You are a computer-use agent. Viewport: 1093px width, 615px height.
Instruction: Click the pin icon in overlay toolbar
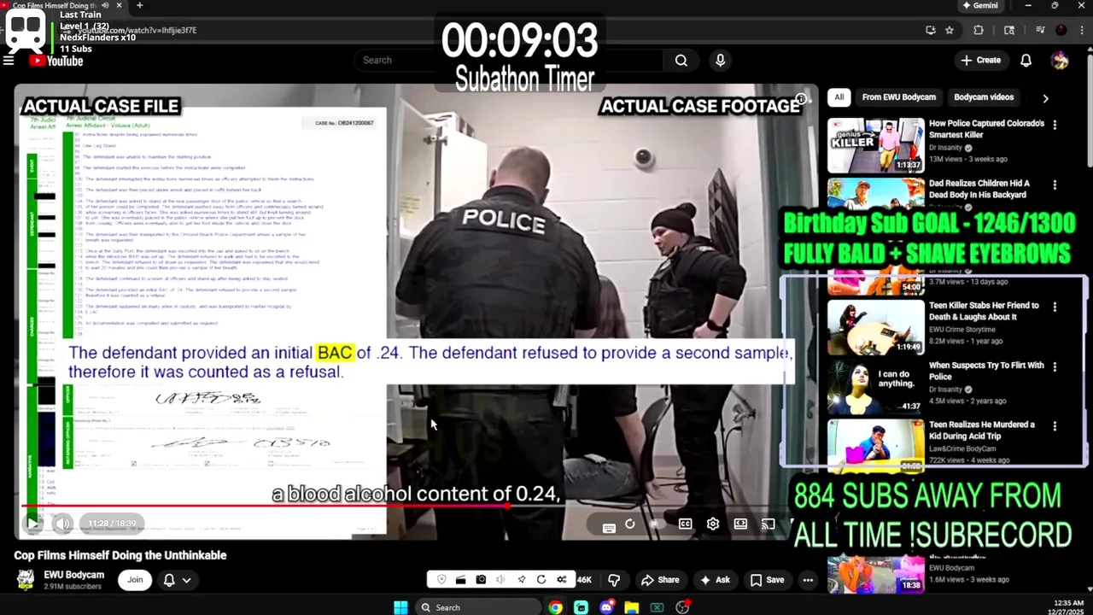point(521,580)
